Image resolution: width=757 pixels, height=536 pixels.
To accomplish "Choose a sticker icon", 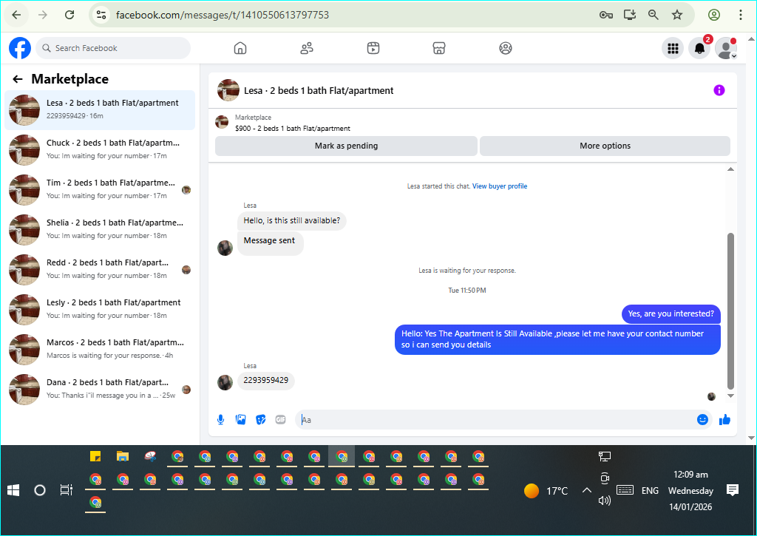I will point(261,420).
